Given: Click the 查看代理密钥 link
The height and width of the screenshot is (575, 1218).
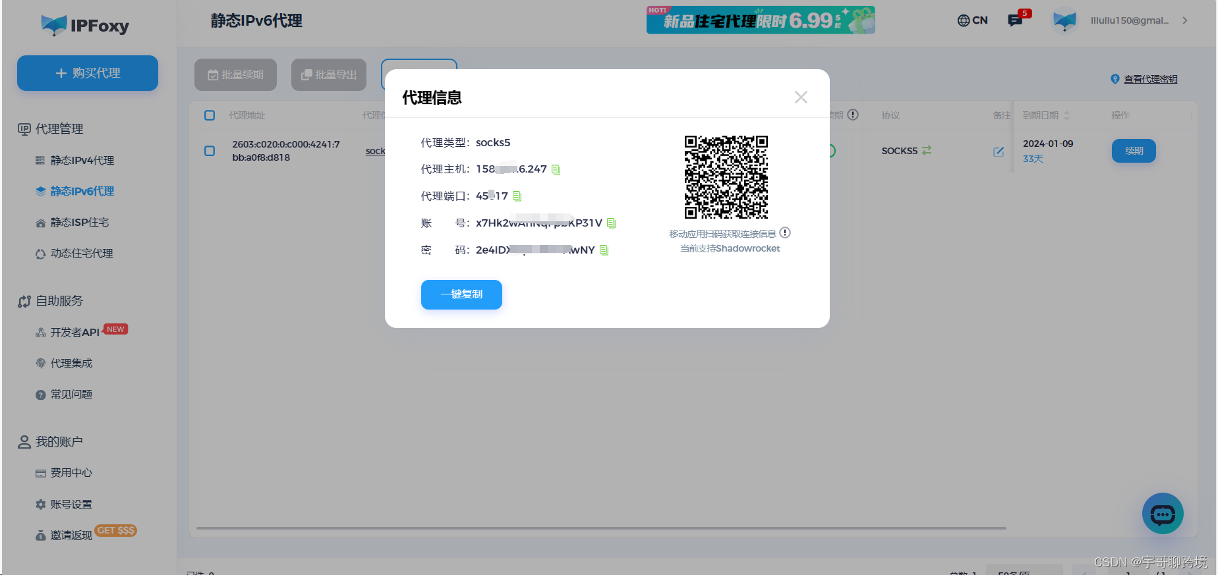Looking at the screenshot, I should point(1150,79).
